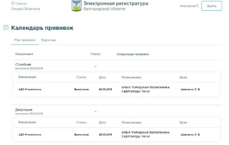Click АДС-М-анатоксин in the Дифтерия table

30,135
